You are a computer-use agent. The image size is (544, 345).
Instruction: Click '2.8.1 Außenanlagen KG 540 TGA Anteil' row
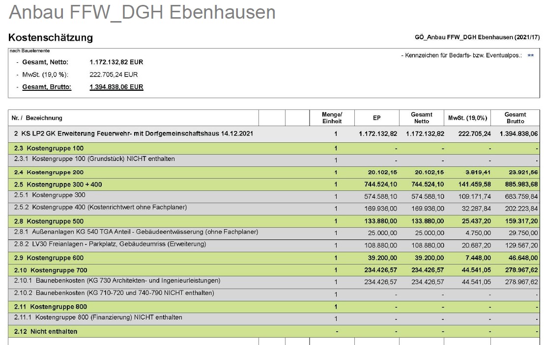(274, 233)
